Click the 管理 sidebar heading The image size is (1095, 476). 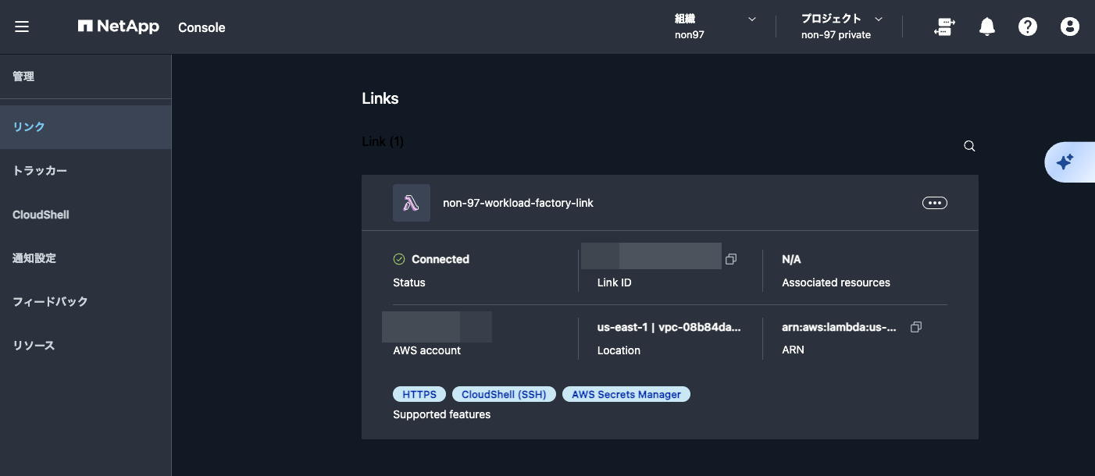coord(23,76)
